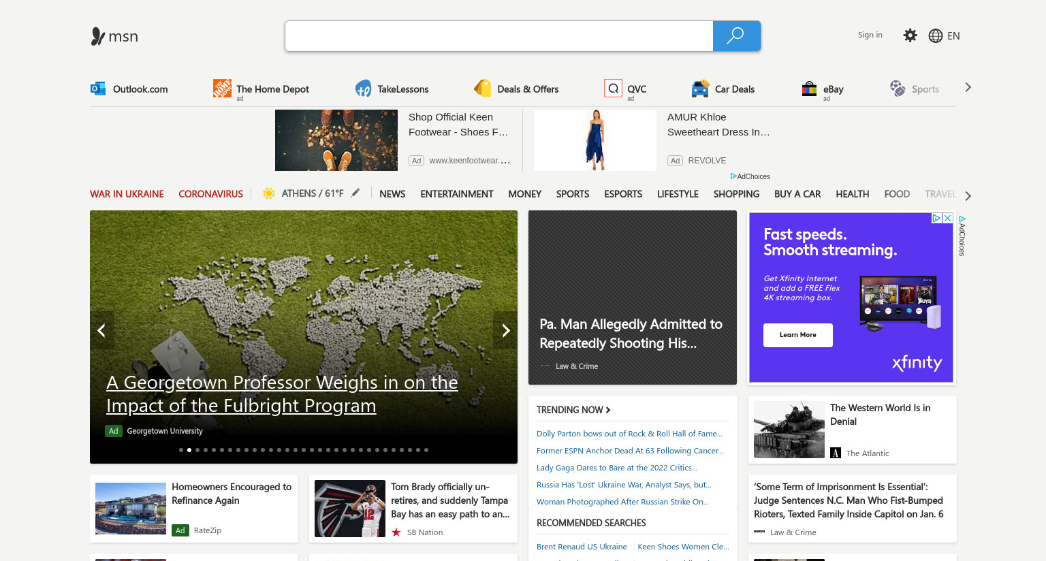Click AdChoices label under shopping ads
Viewport: 1046px width, 561px height.
pyautogui.click(x=750, y=176)
